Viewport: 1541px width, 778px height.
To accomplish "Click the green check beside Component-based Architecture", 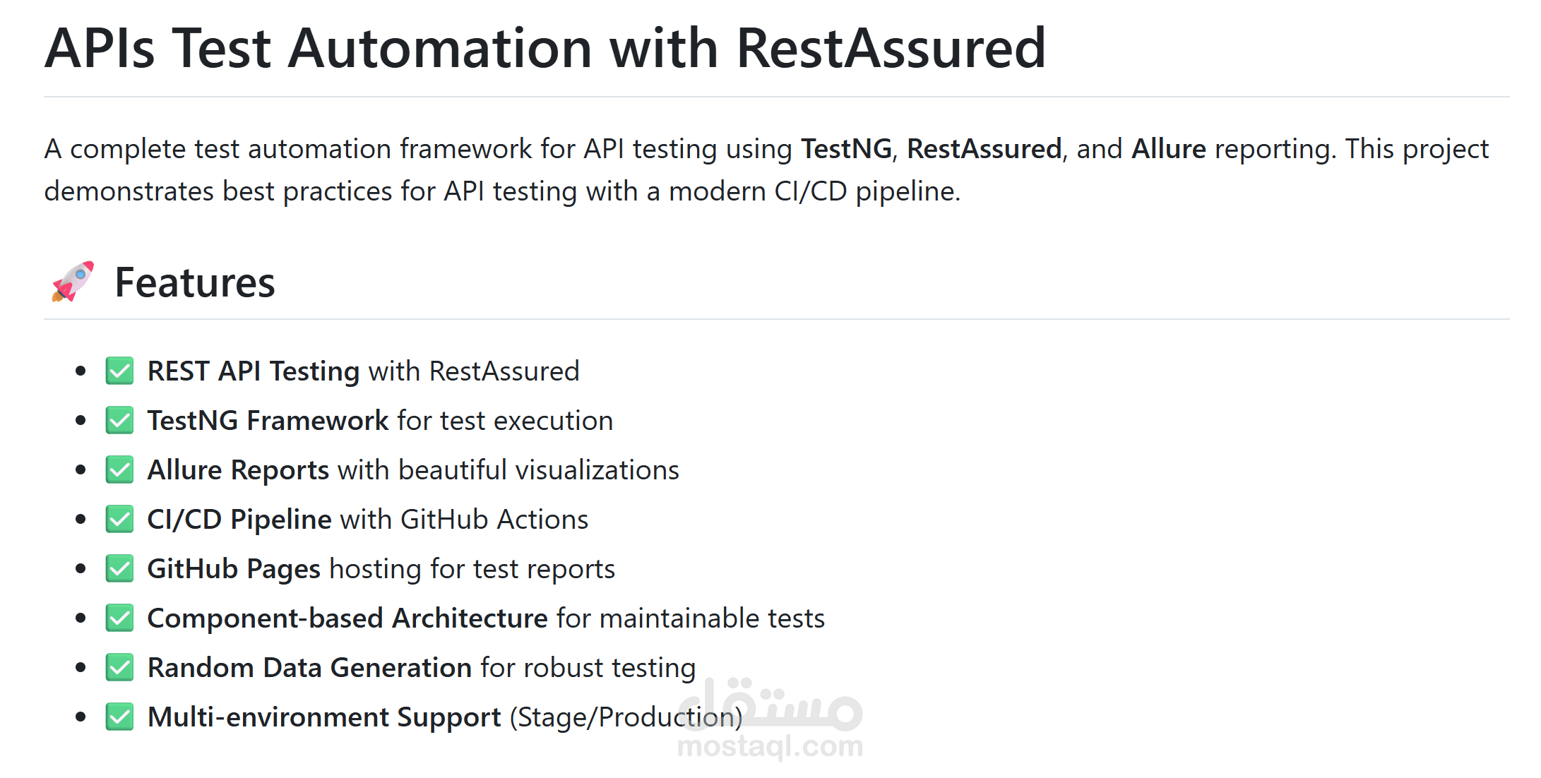I will coord(119,618).
